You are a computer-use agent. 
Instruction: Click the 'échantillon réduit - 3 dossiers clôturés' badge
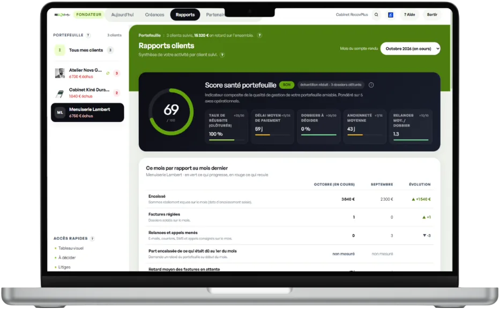331,85
